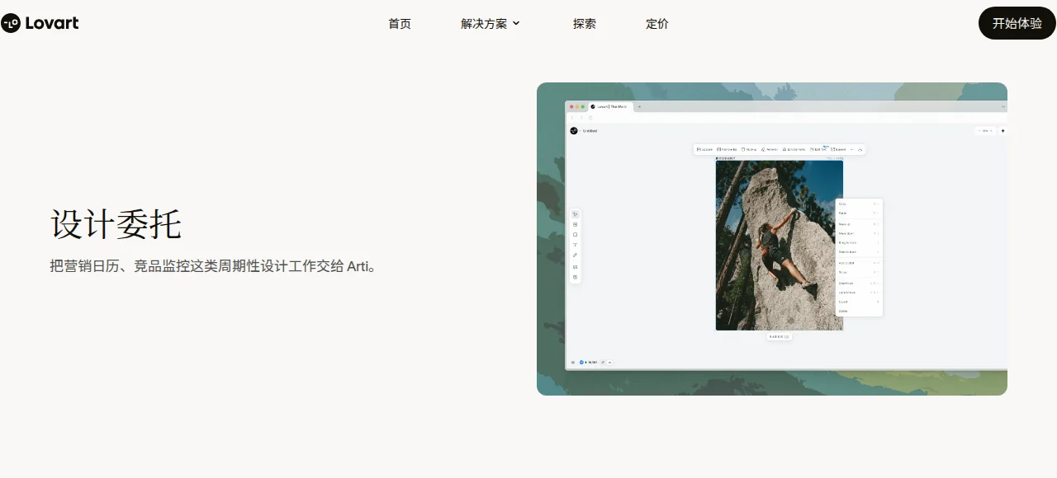Click the size label pill below the climber photo

tap(780, 336)
